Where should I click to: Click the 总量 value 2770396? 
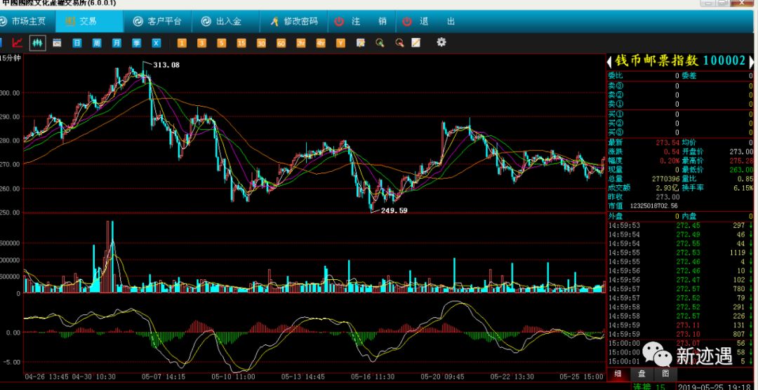[665, 179]
